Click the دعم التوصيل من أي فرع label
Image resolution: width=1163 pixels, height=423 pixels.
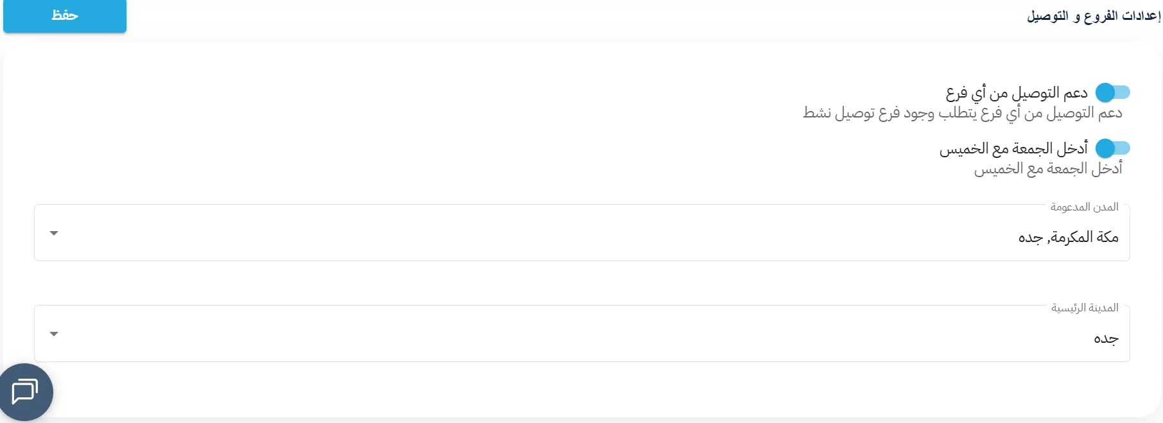click(1017, 94)
